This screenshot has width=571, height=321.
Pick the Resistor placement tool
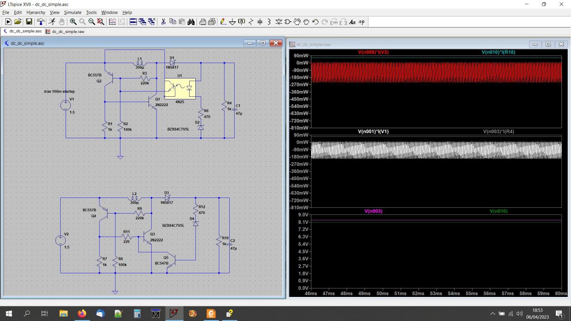point(251,22)
